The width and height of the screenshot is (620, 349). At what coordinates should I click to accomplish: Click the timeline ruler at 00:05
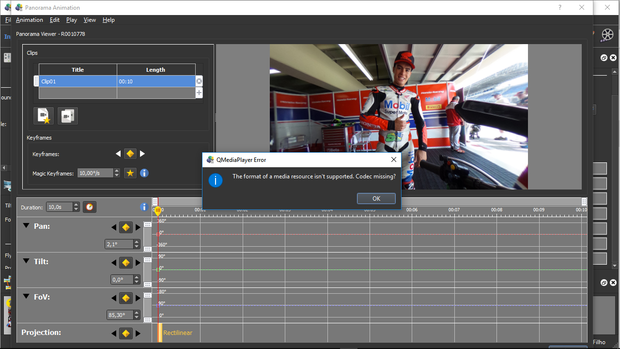(x=370, y=210)
